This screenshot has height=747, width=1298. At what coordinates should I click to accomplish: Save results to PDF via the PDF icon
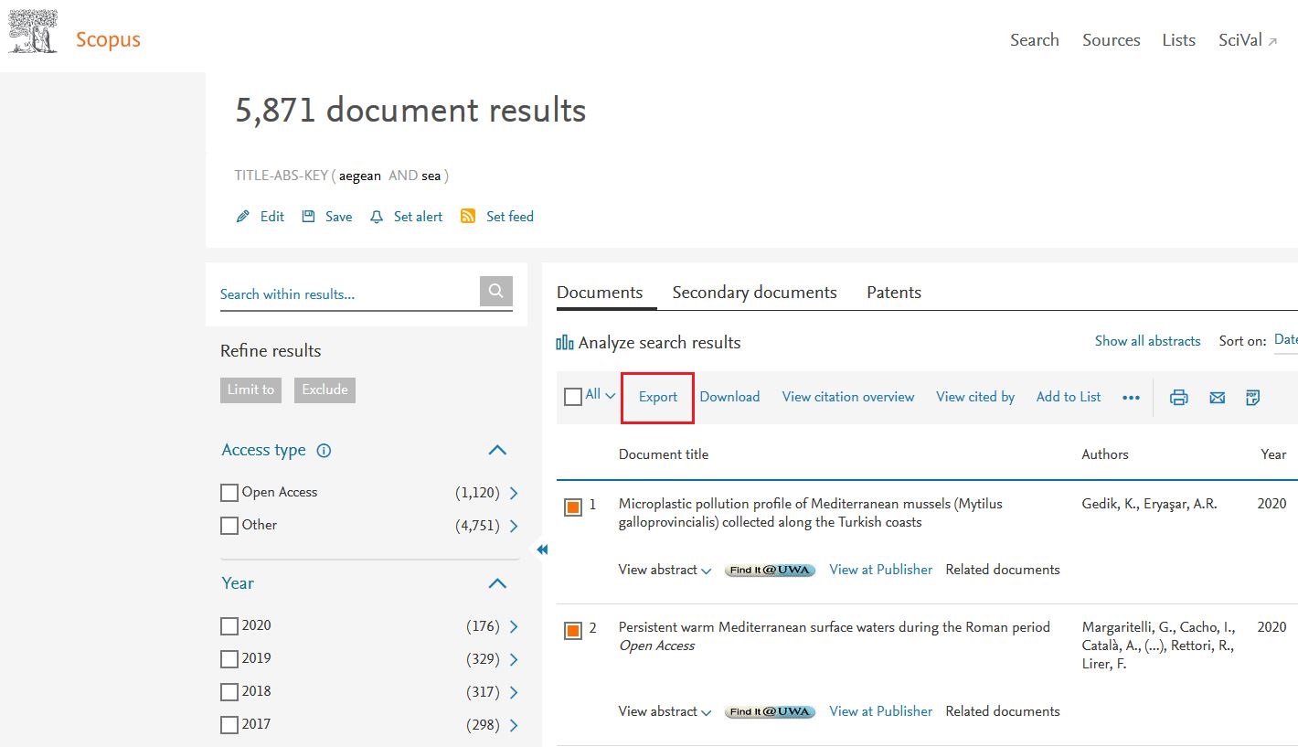click(x=1251, y=397)
